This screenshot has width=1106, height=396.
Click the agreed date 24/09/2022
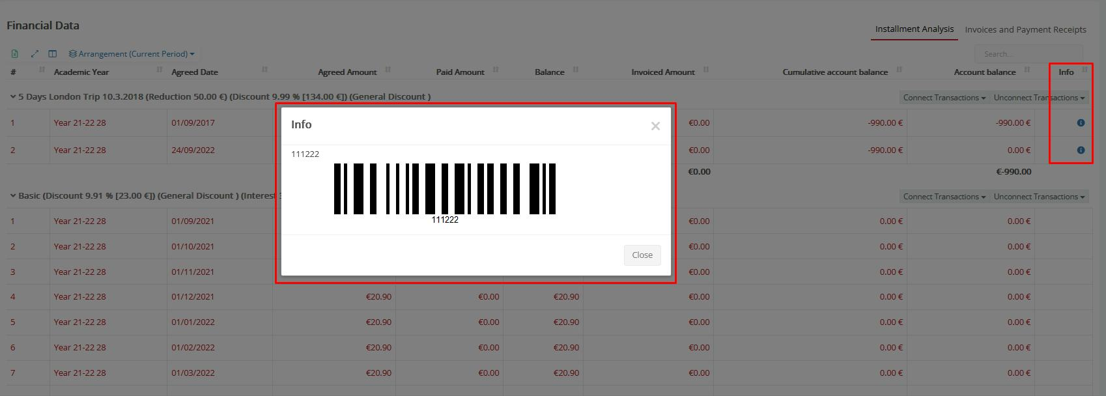(x=193, y=150)
